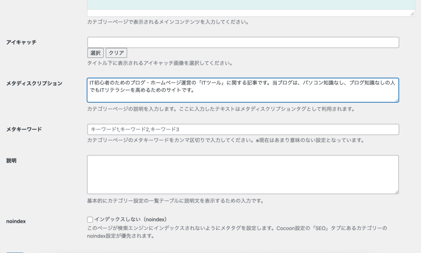Focus the メタディスクリプション text area

click(243, 90)
